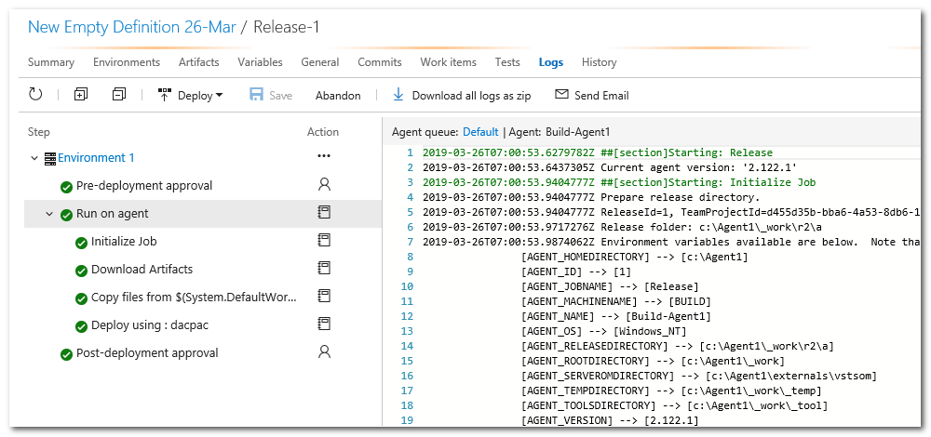Click the Abandon button
Image resolution: width=931 pixels, height=437 pixels.
click(338, 96)
